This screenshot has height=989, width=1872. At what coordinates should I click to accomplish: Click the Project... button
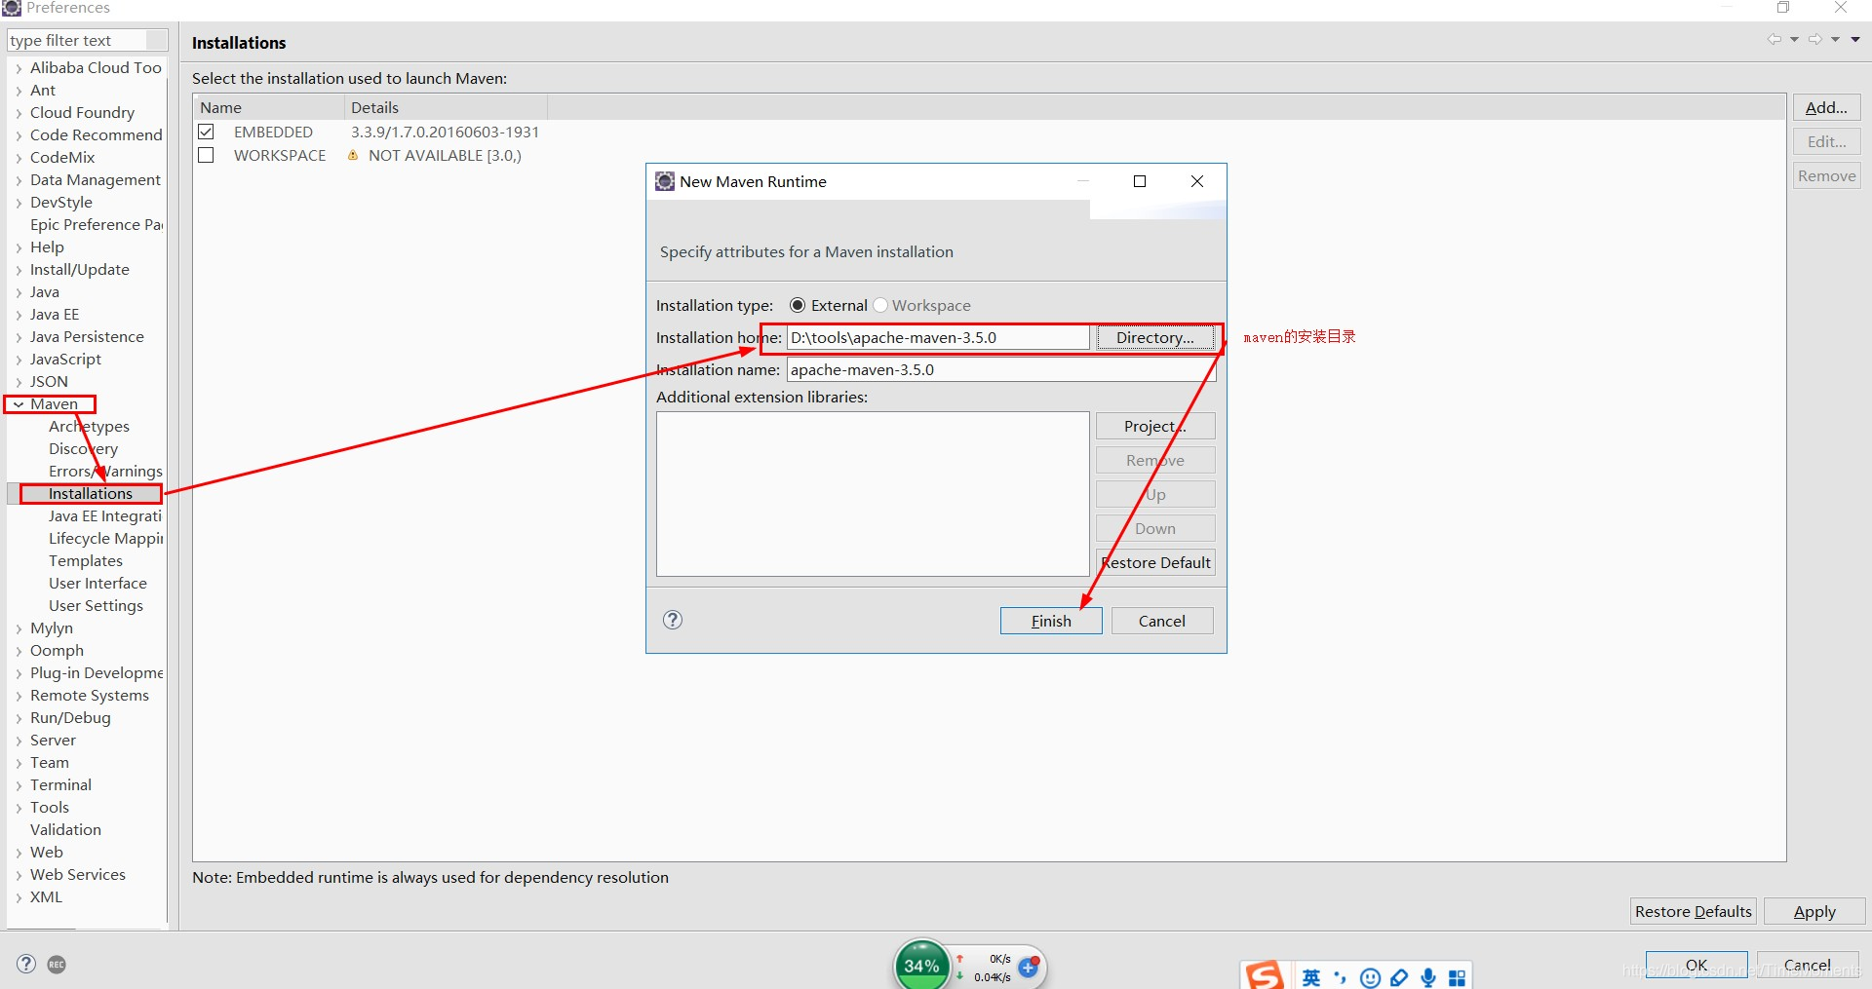point(1155,426)
